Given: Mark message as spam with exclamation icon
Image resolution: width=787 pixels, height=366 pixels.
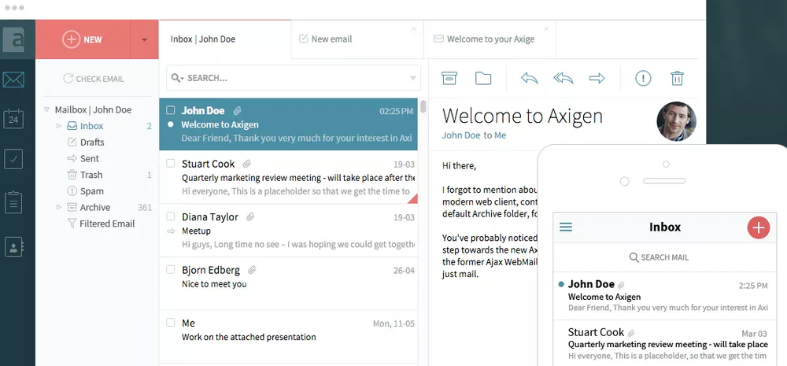Looking at the screenshot, I should [643, 78].
